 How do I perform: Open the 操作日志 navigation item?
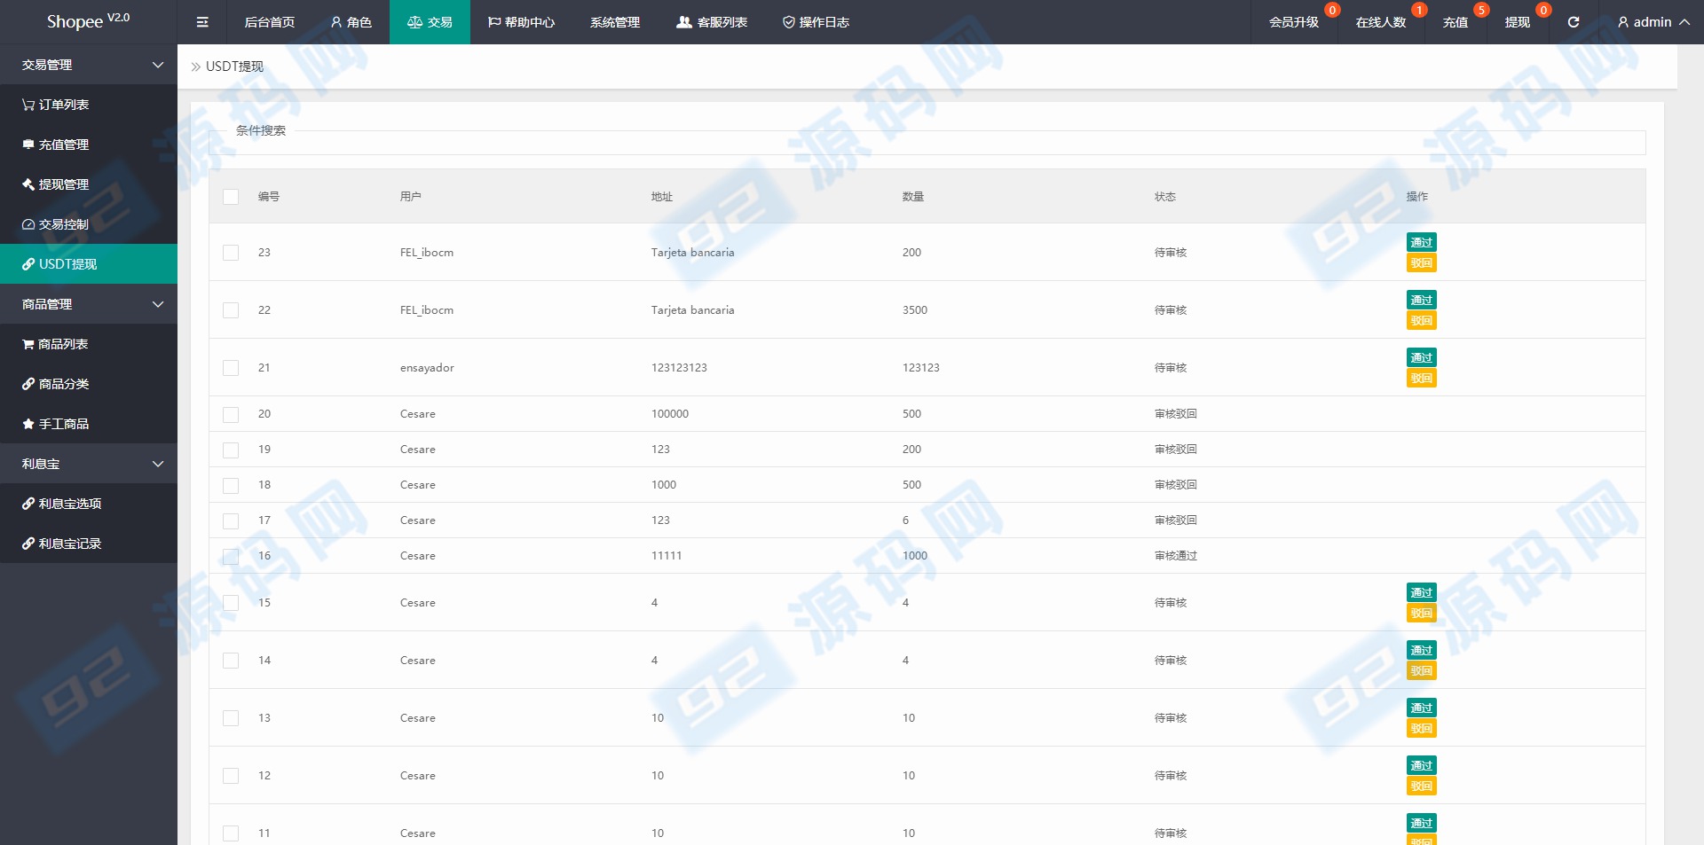tap(816, 22)
